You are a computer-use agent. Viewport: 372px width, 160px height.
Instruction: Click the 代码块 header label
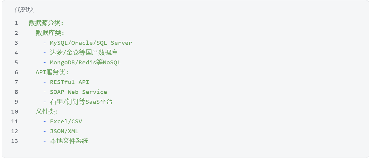pos(24,10)
